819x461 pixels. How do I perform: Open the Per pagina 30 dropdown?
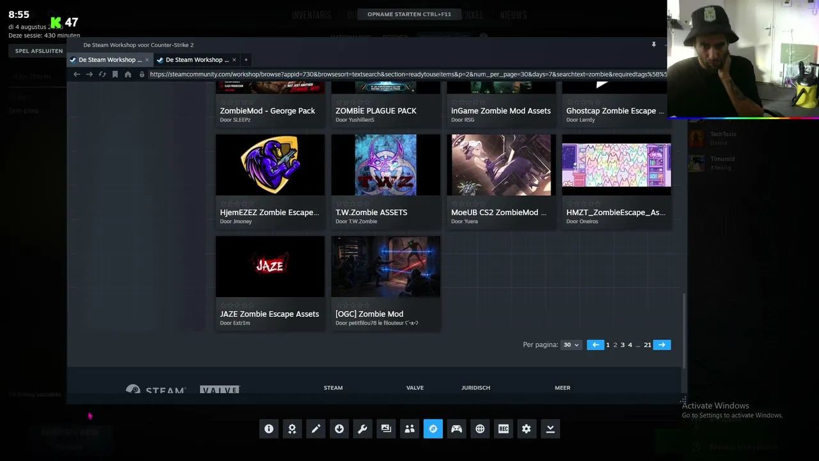(x=571, y=345)
